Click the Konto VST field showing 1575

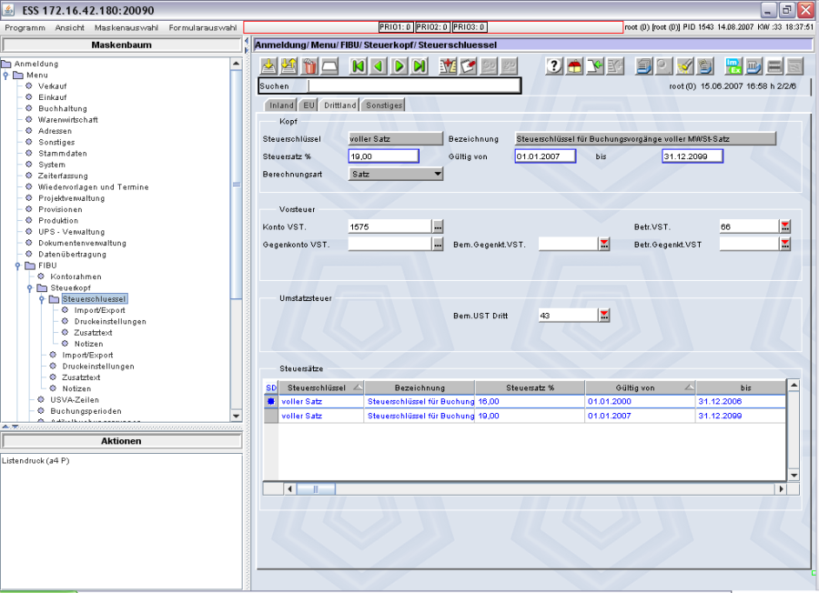389,226
